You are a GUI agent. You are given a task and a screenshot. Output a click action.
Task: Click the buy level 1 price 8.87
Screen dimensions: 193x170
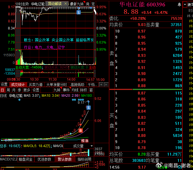(x=141, y=93)
